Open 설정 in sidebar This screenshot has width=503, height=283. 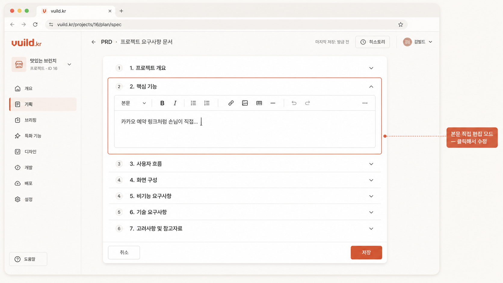(x=43, y=199)
